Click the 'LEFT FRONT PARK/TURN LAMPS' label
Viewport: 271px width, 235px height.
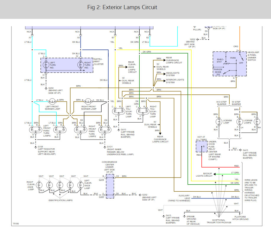tap(47, 131)
